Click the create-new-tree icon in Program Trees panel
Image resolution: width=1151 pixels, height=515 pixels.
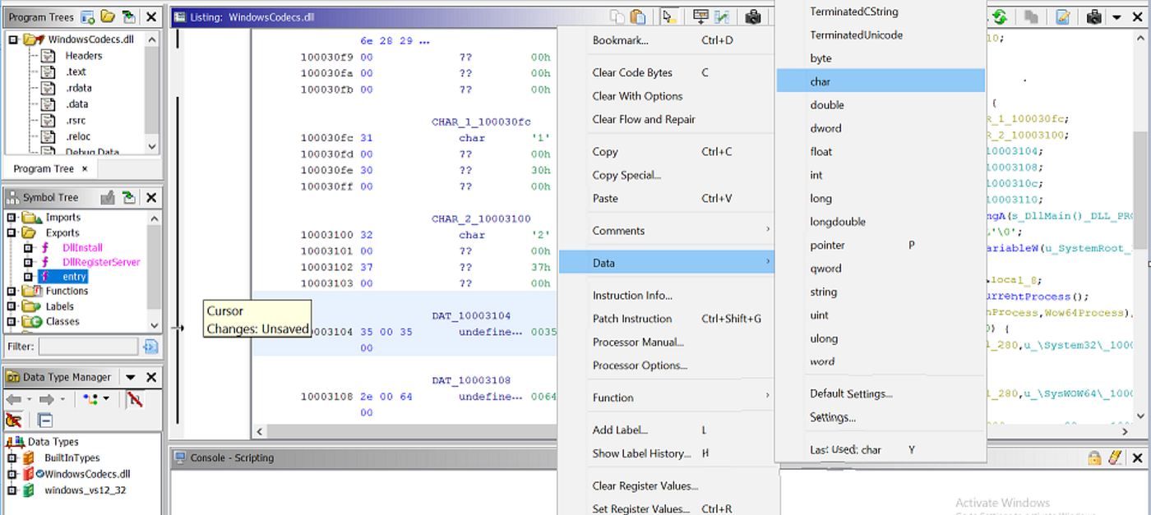coord(87,17)
